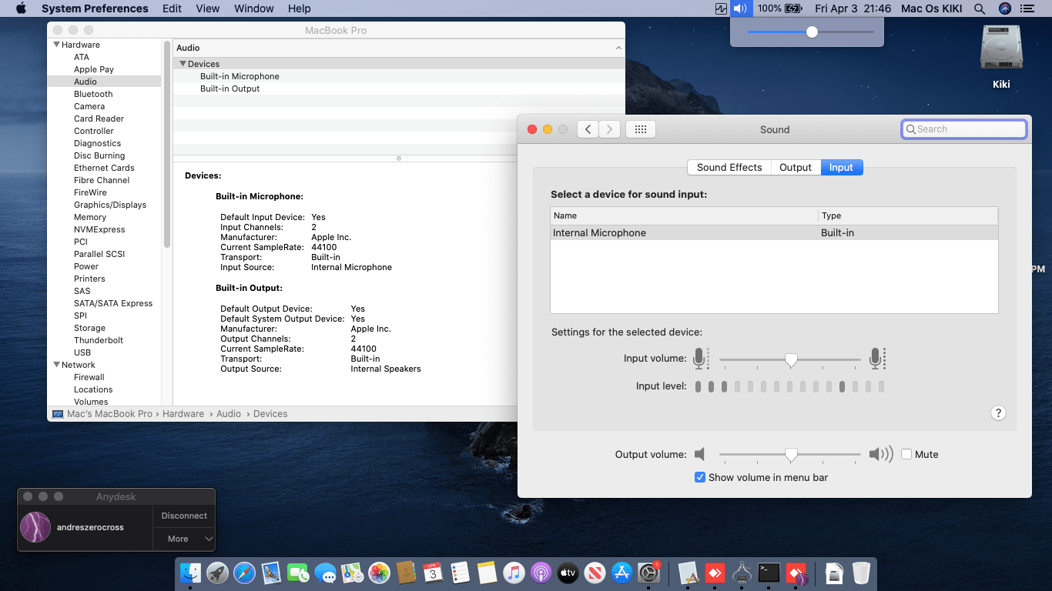Collapse the Network tree section
The image size is (1052, 591).
(56, 365)
